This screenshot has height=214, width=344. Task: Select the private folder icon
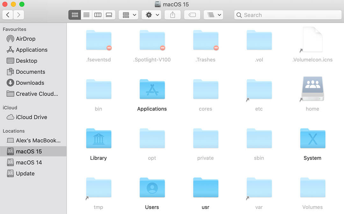[x=206, y=138]
